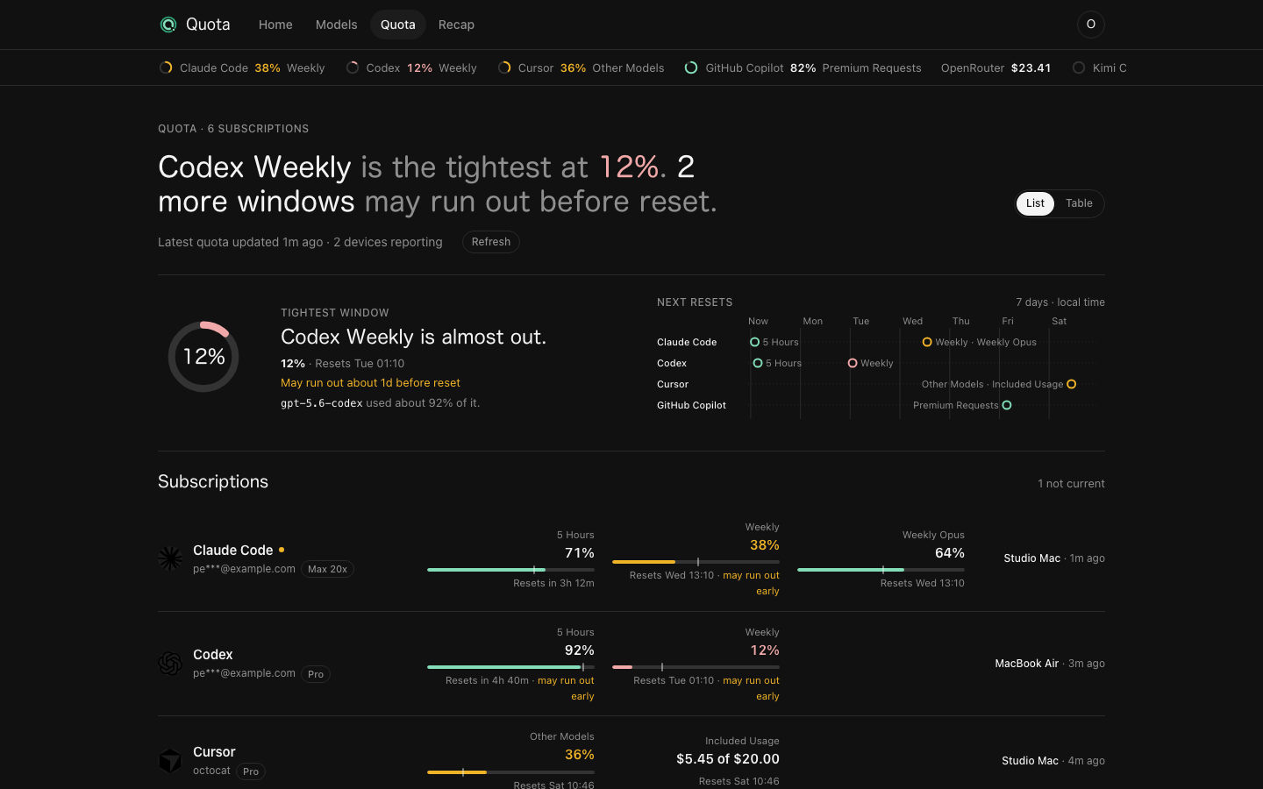Screen dimensions: 1263x789
Task: Switch to Table view
Action: (1079, 203)
